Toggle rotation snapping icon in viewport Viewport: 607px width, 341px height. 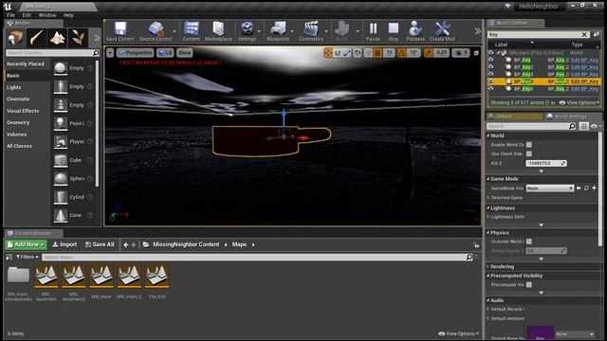[x=401, y=53]
